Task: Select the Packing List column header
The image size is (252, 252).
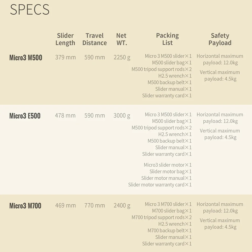Action: click(167, 39)
